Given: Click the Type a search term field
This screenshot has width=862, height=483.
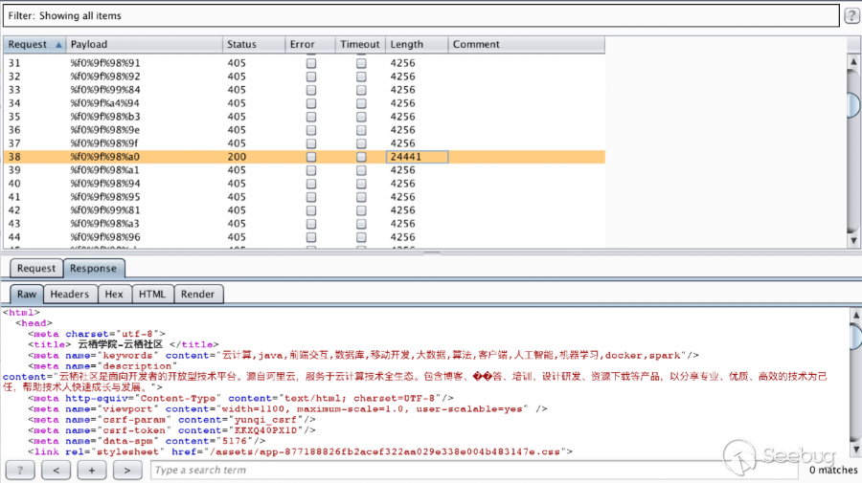Looking at the screenshot, I should [474, 471].
